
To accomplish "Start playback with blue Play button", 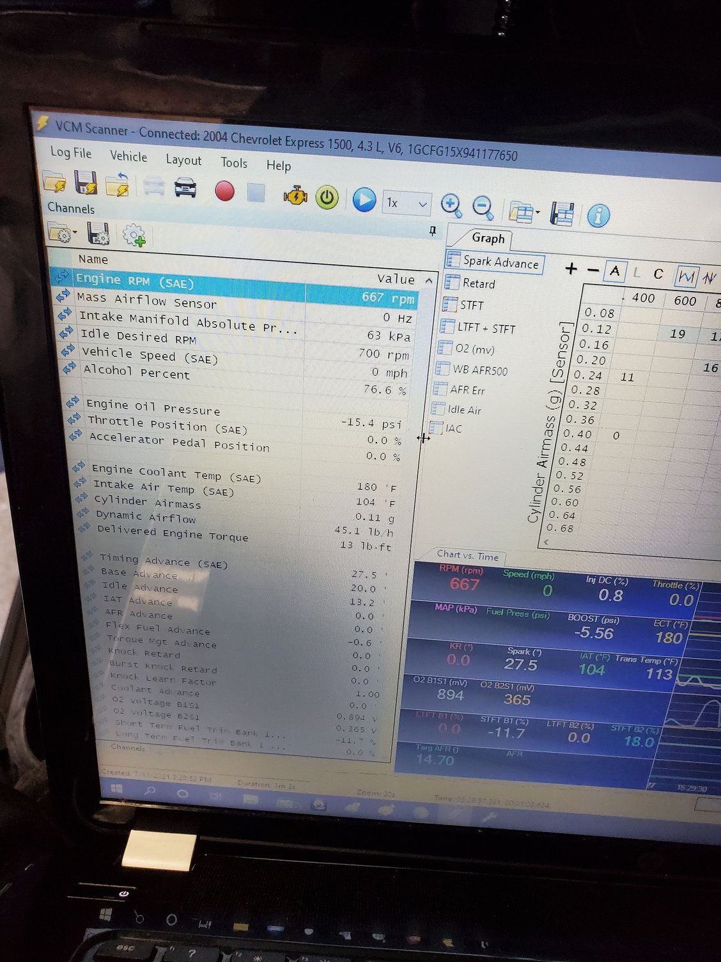I will click(364, 200).
